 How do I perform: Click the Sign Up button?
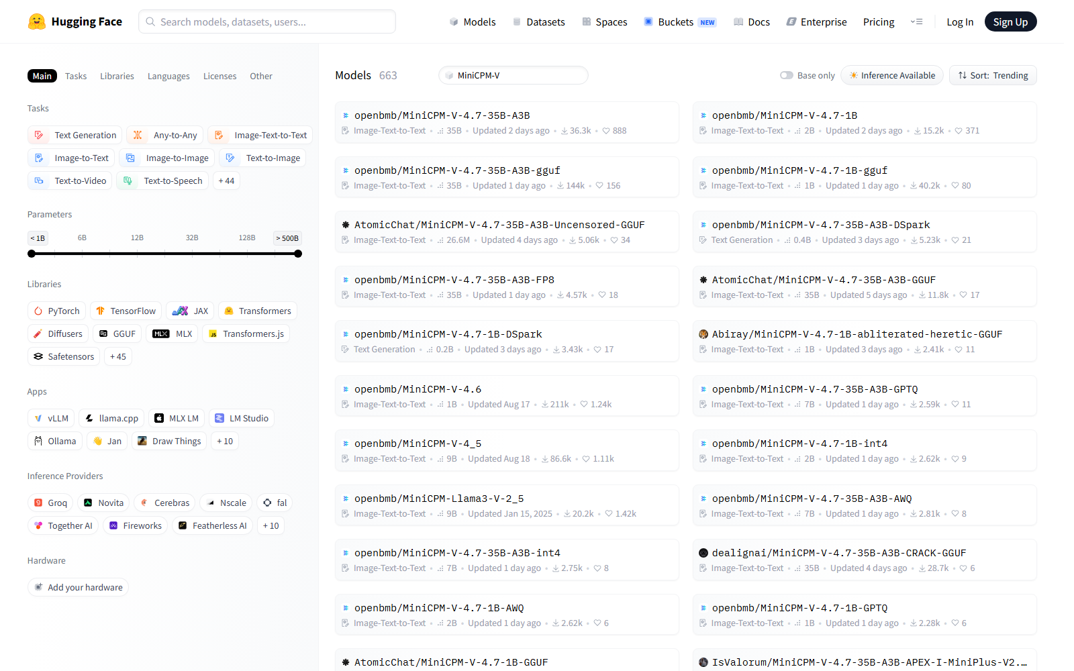point(1010,22)
